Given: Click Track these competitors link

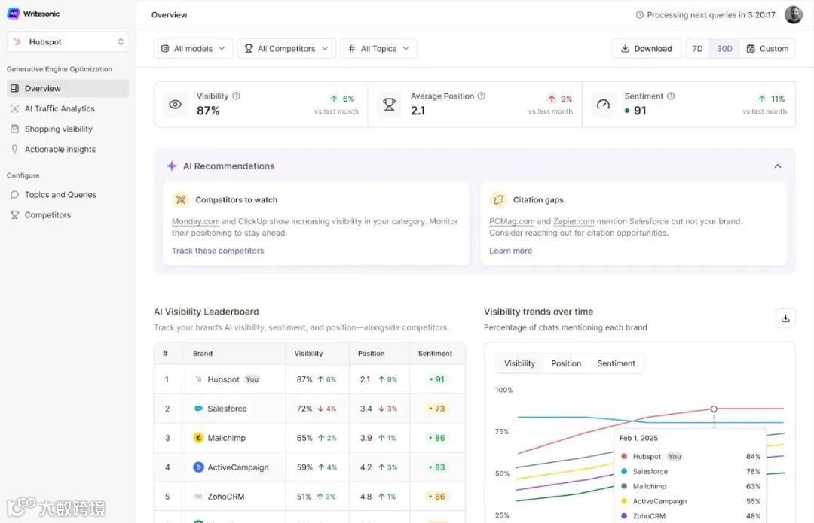Looking at the screenshot, I should tap(218, 251).
